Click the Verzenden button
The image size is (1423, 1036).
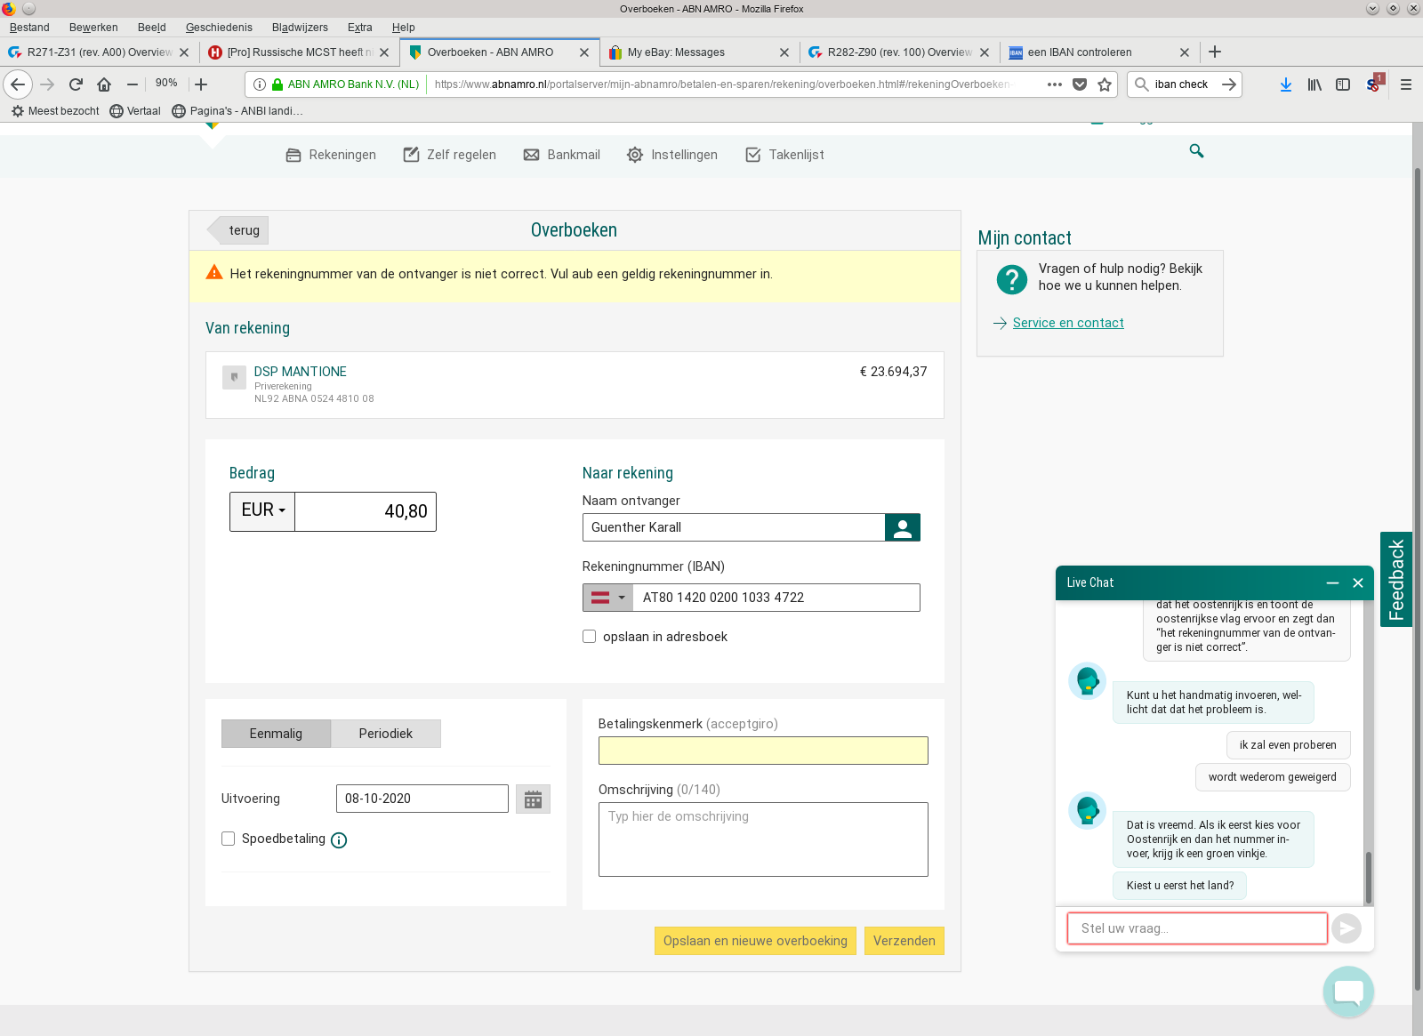pos(904,941)
